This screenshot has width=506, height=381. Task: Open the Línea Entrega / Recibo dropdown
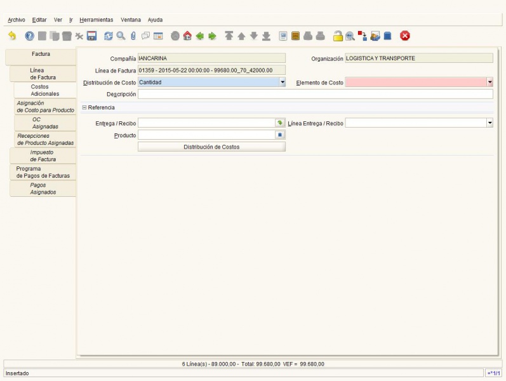[489, 123]
